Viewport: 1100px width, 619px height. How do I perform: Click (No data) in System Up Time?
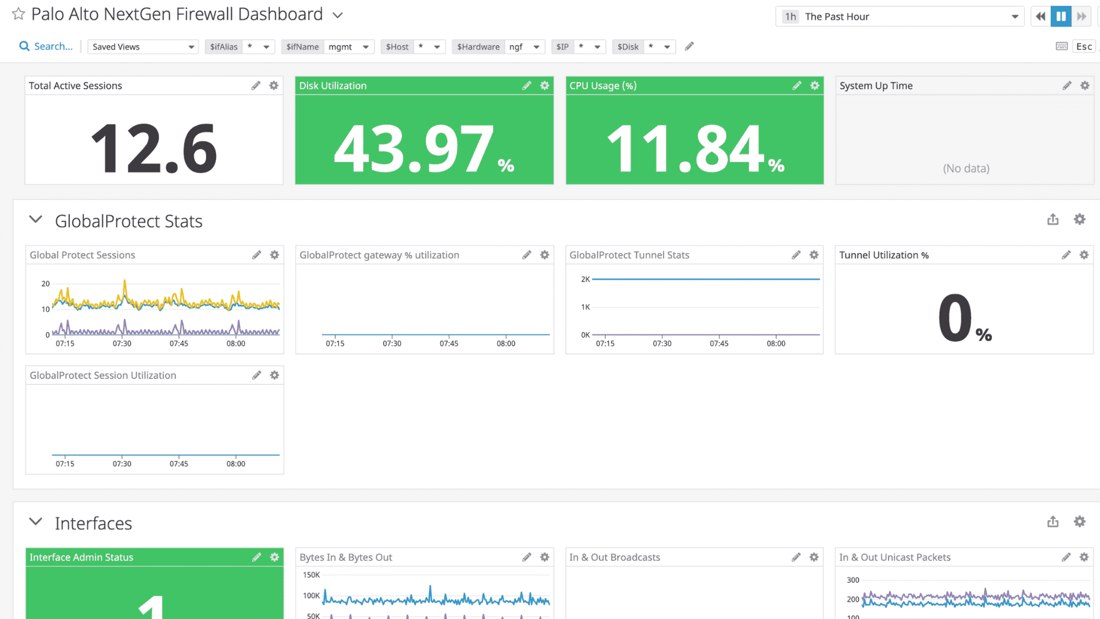pos(966,169)
